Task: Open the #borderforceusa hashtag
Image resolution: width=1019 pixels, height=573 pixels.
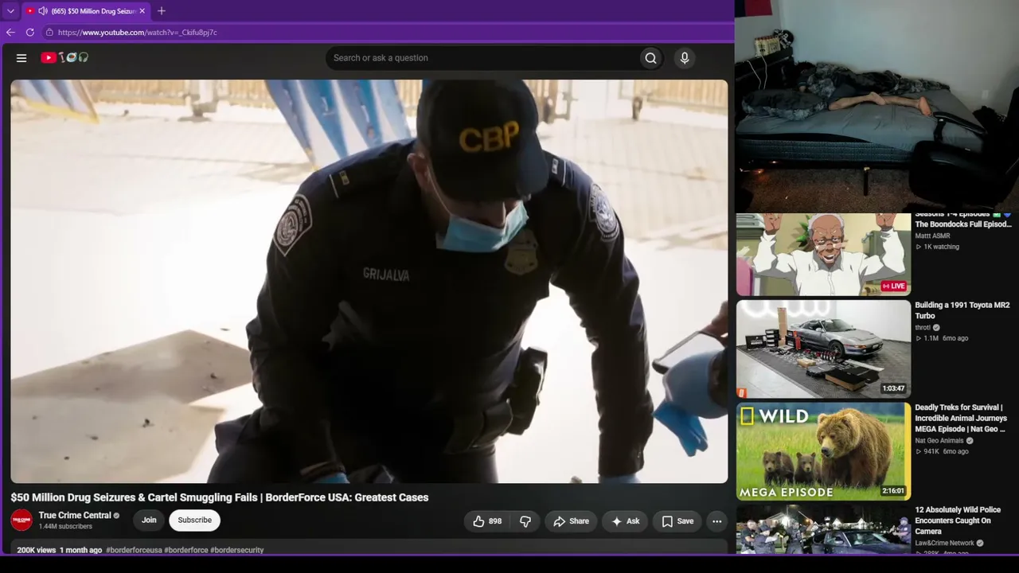Action: 134,550
